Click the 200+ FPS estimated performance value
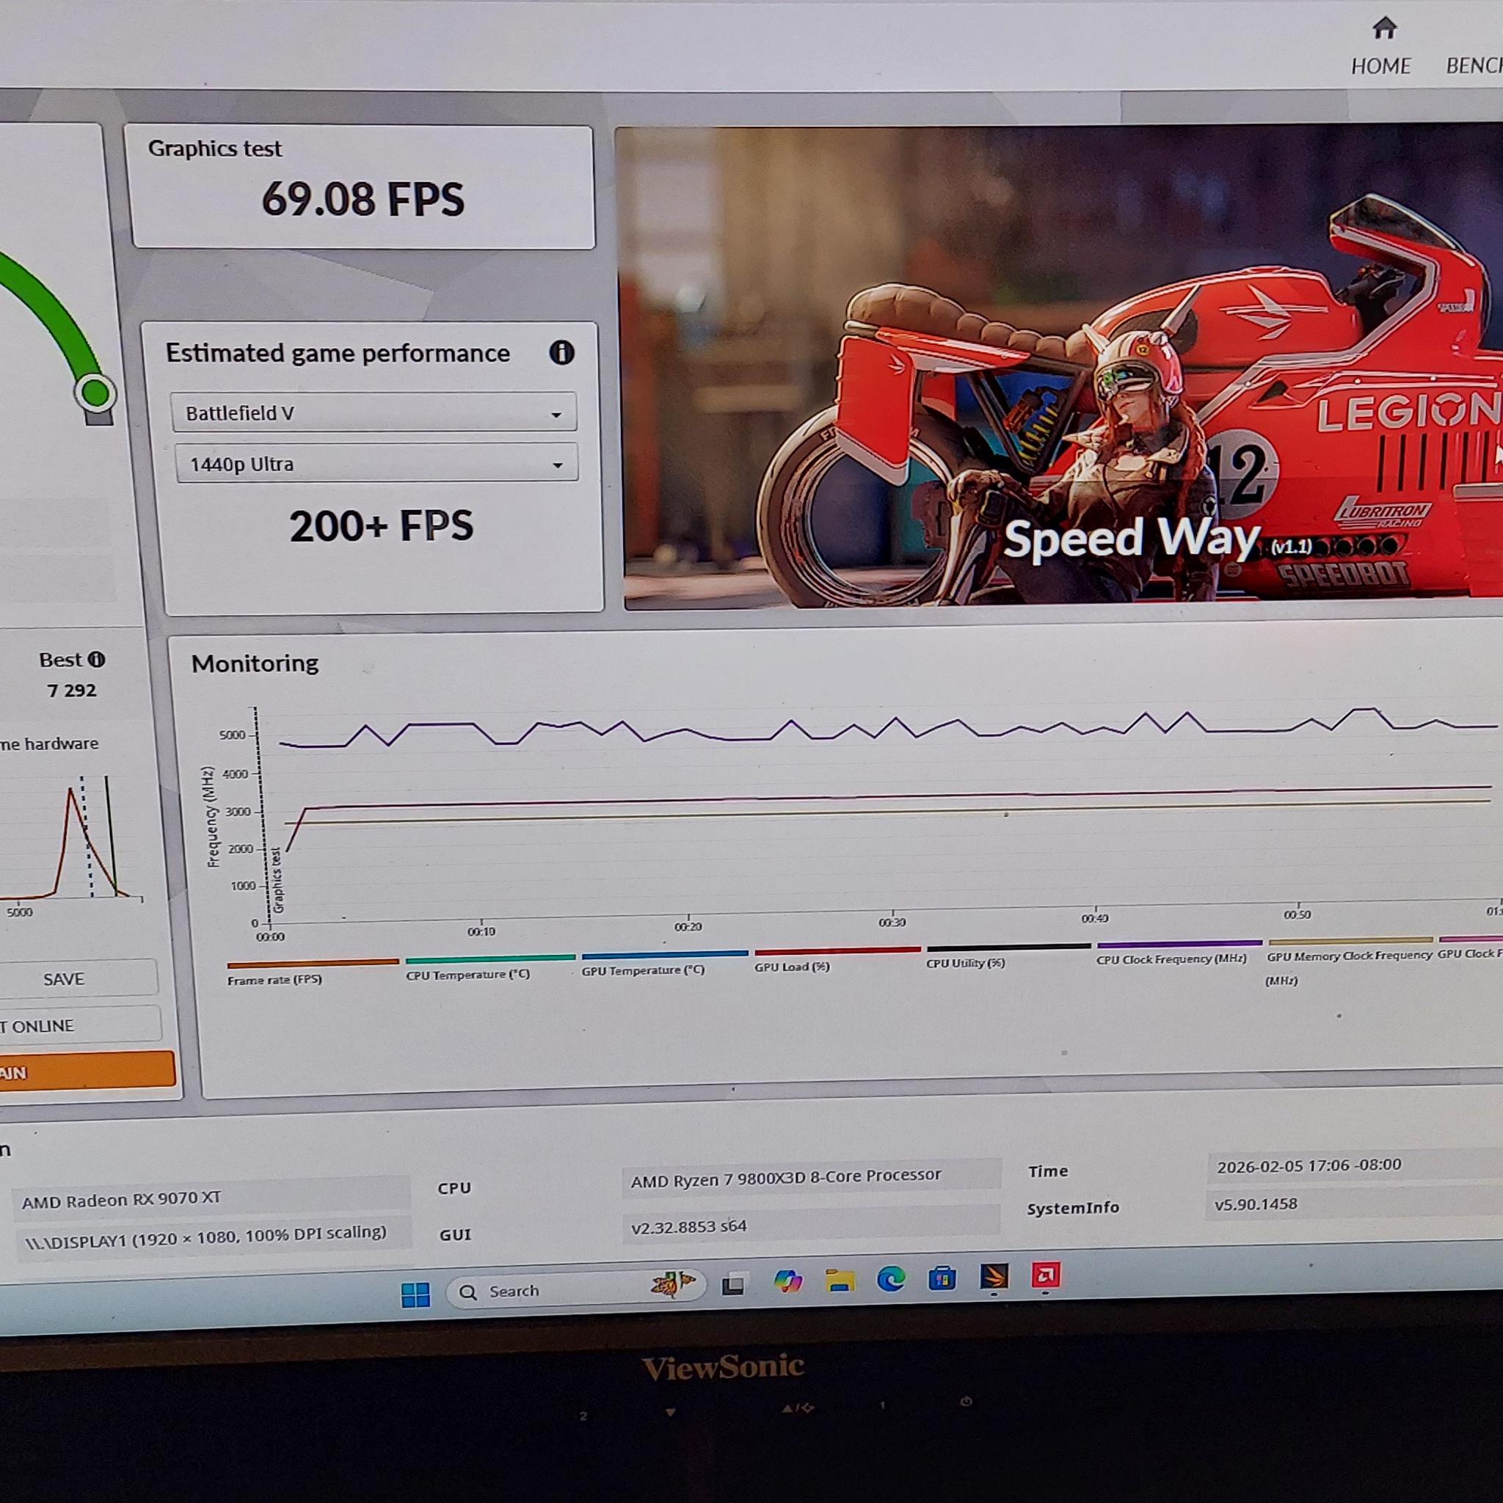This screenshot has height=1503, width=1503. 381,527
